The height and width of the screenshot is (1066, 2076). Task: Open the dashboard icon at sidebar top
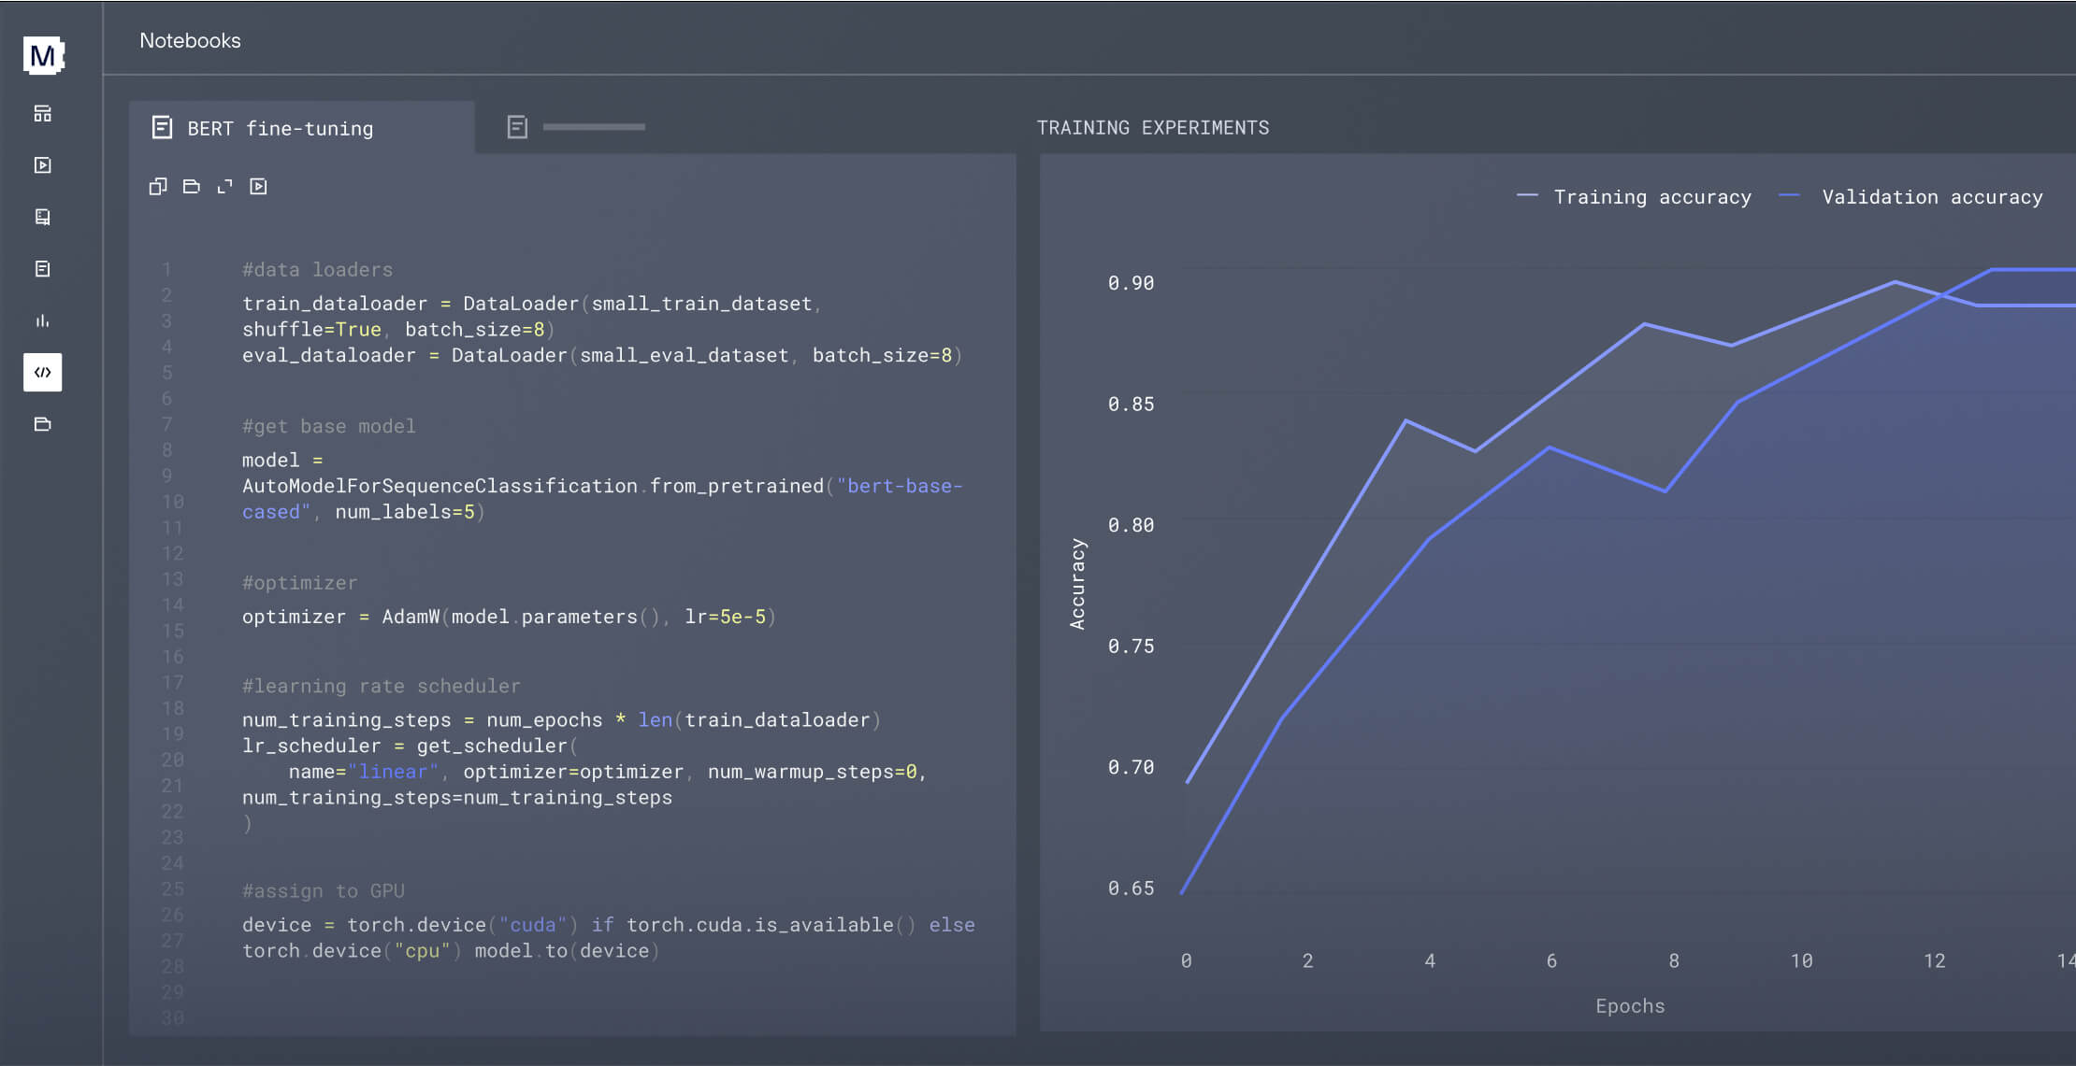42,112
